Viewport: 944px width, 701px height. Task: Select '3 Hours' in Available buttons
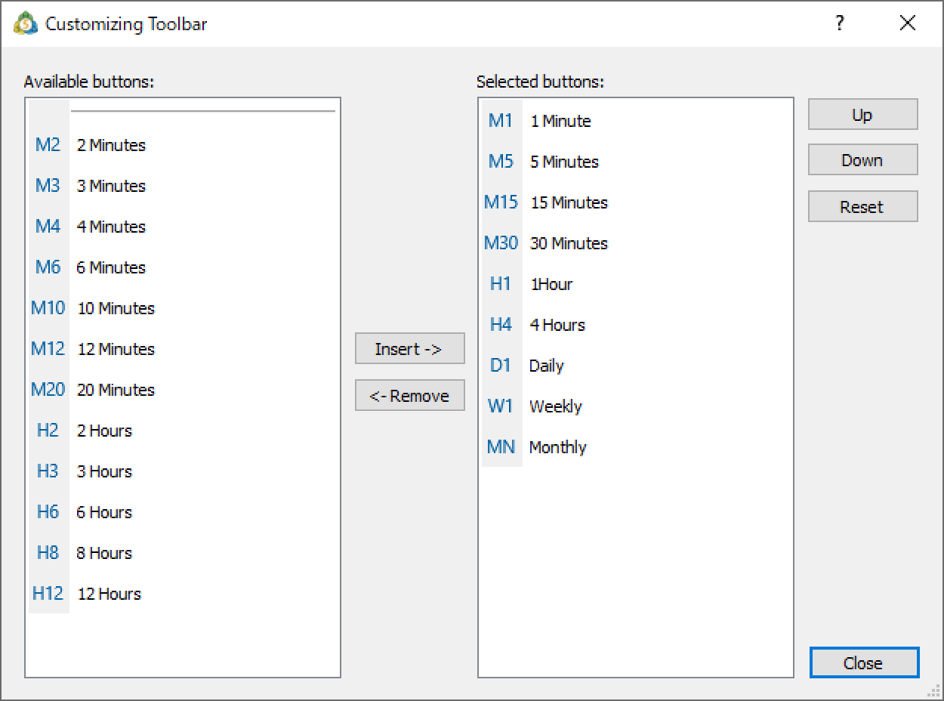[104, 471]
